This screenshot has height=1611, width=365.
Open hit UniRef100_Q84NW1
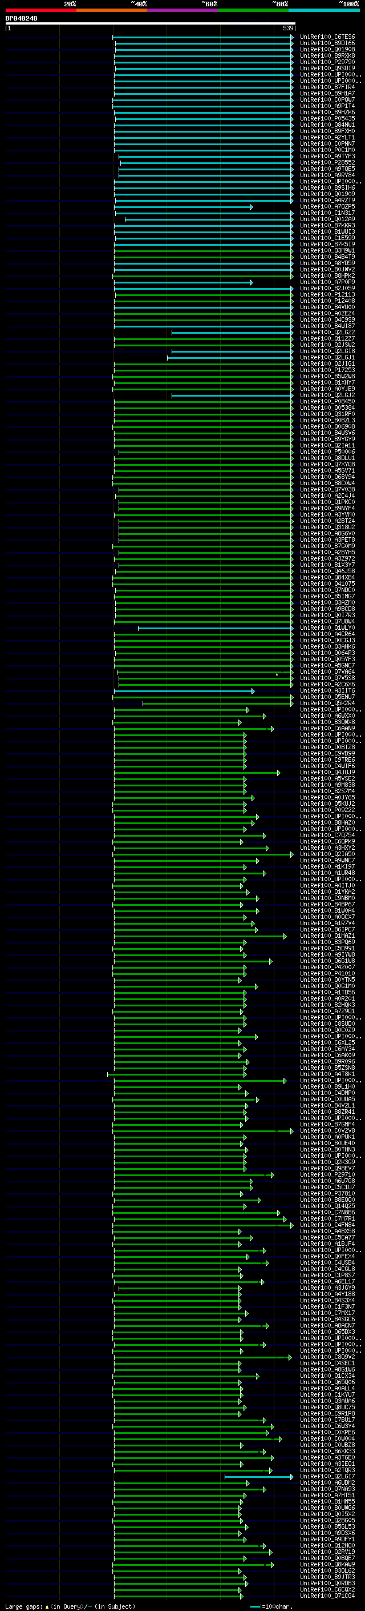tap(327, 125)
